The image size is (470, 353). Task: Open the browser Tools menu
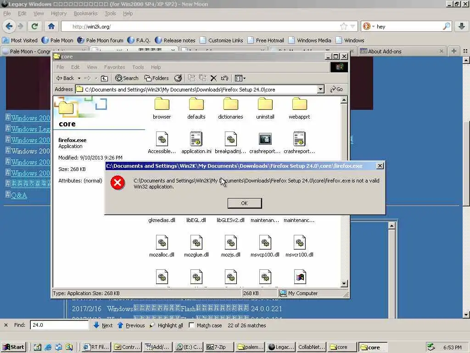tap(110, 13)
